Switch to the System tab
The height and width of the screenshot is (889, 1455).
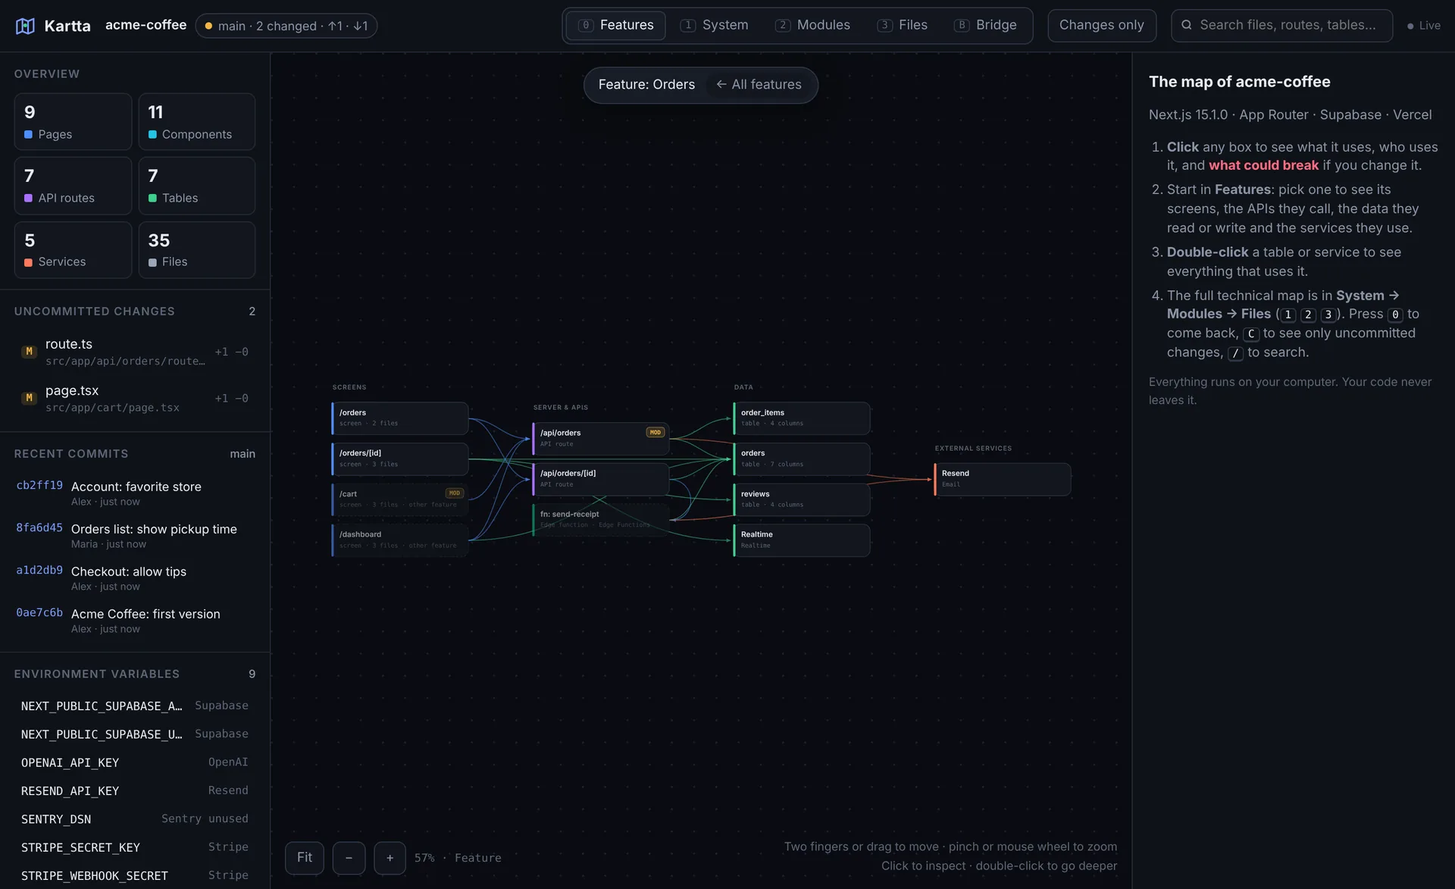point(714,25)
